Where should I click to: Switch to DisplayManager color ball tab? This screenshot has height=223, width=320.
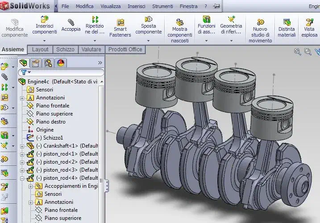pyautogui.click(x=61, y=63)
